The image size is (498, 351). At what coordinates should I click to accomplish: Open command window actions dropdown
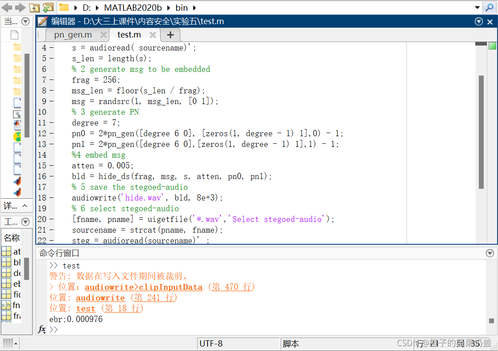pyautogui.click(x=490, y=253)
